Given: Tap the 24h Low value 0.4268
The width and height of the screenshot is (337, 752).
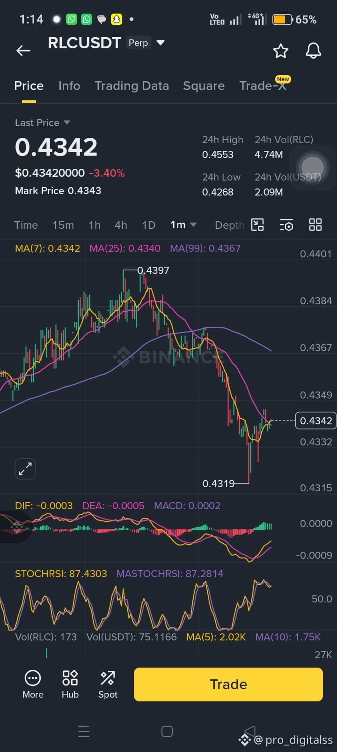Looking at the screenshot, I should click(x=218, y=192).
